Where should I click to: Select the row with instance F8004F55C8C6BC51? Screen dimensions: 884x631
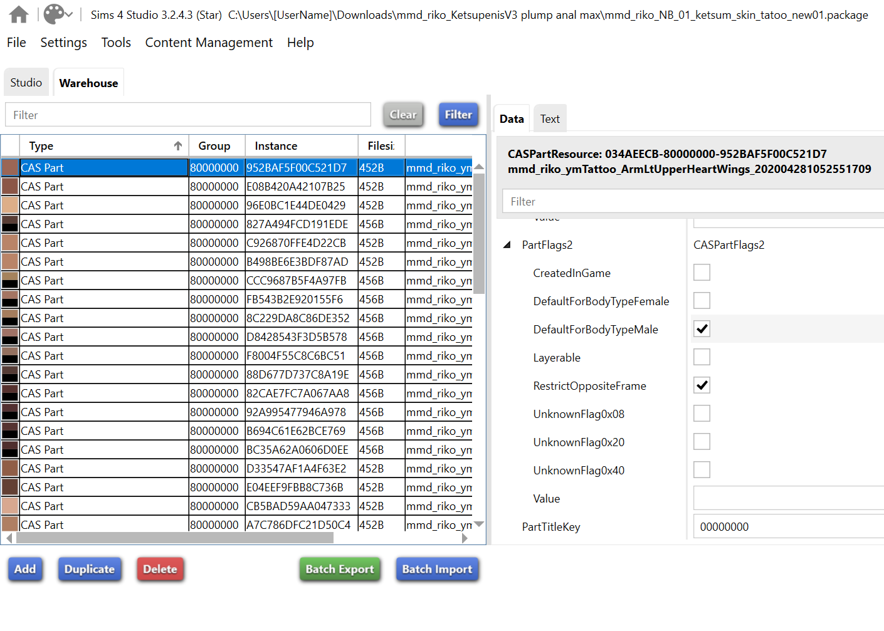(237, 355)
